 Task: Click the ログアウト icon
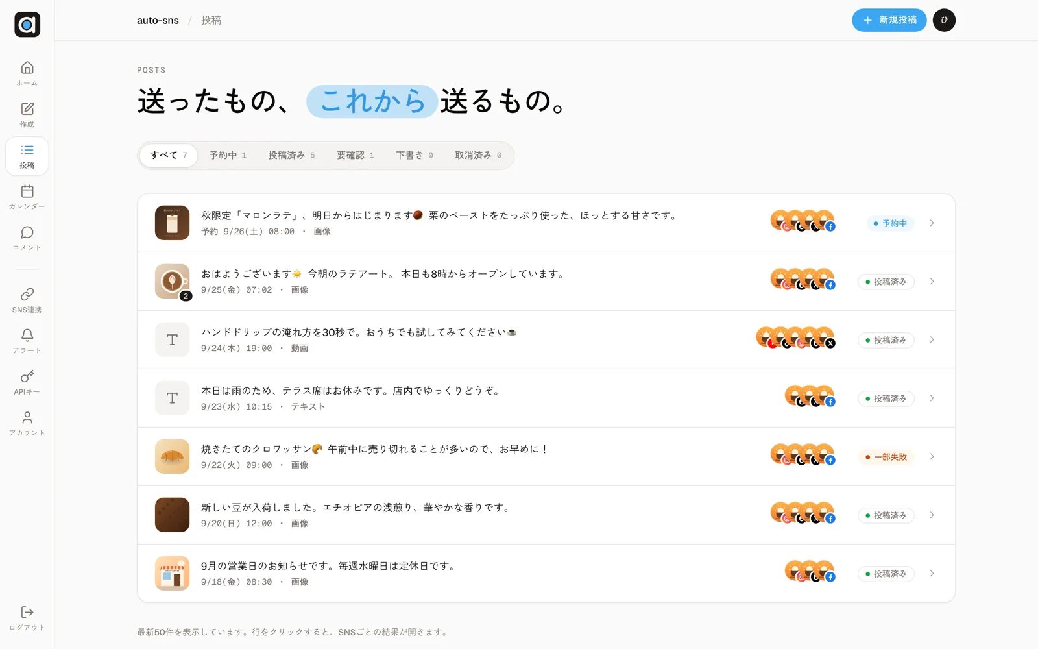pyautogui.click(x=27, y=612)
